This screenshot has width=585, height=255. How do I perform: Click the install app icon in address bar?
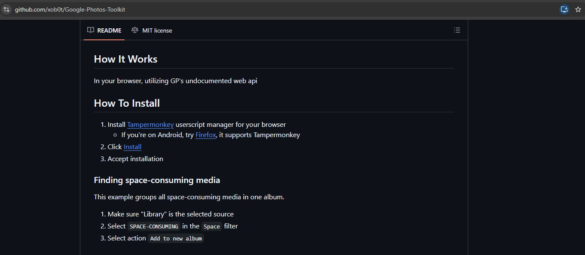pos(564,9)
